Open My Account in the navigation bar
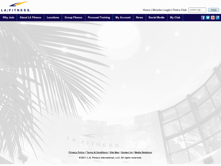The width and height of the screenshot is (221, 166). tap(123, 18)
